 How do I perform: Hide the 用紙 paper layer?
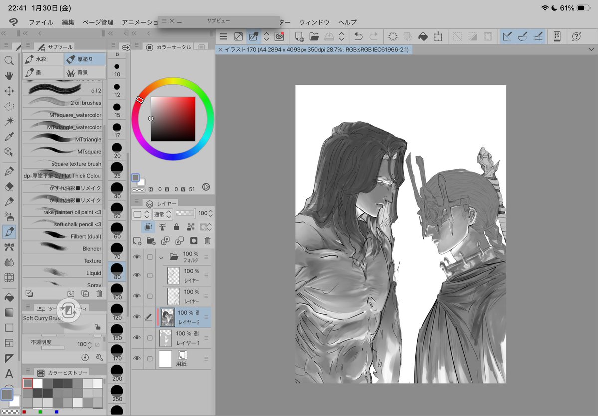point(137,359)
